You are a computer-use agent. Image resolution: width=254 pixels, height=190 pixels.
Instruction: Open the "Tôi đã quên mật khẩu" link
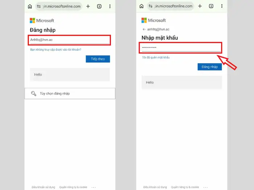point(156,58)
